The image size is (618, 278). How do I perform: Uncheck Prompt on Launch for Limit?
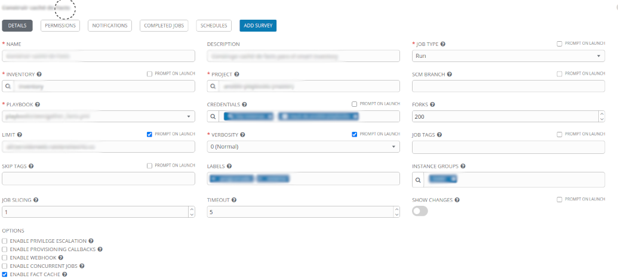point(149,134)
